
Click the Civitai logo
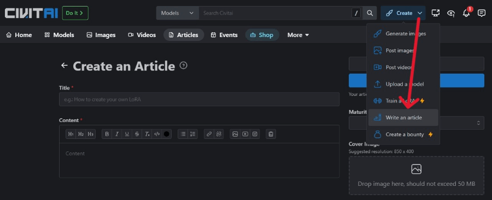pos(31,13)
